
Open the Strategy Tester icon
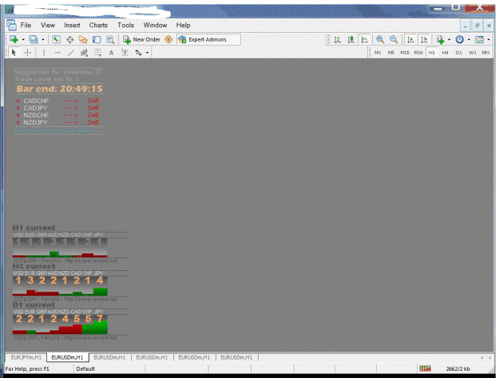click(110, 39)
